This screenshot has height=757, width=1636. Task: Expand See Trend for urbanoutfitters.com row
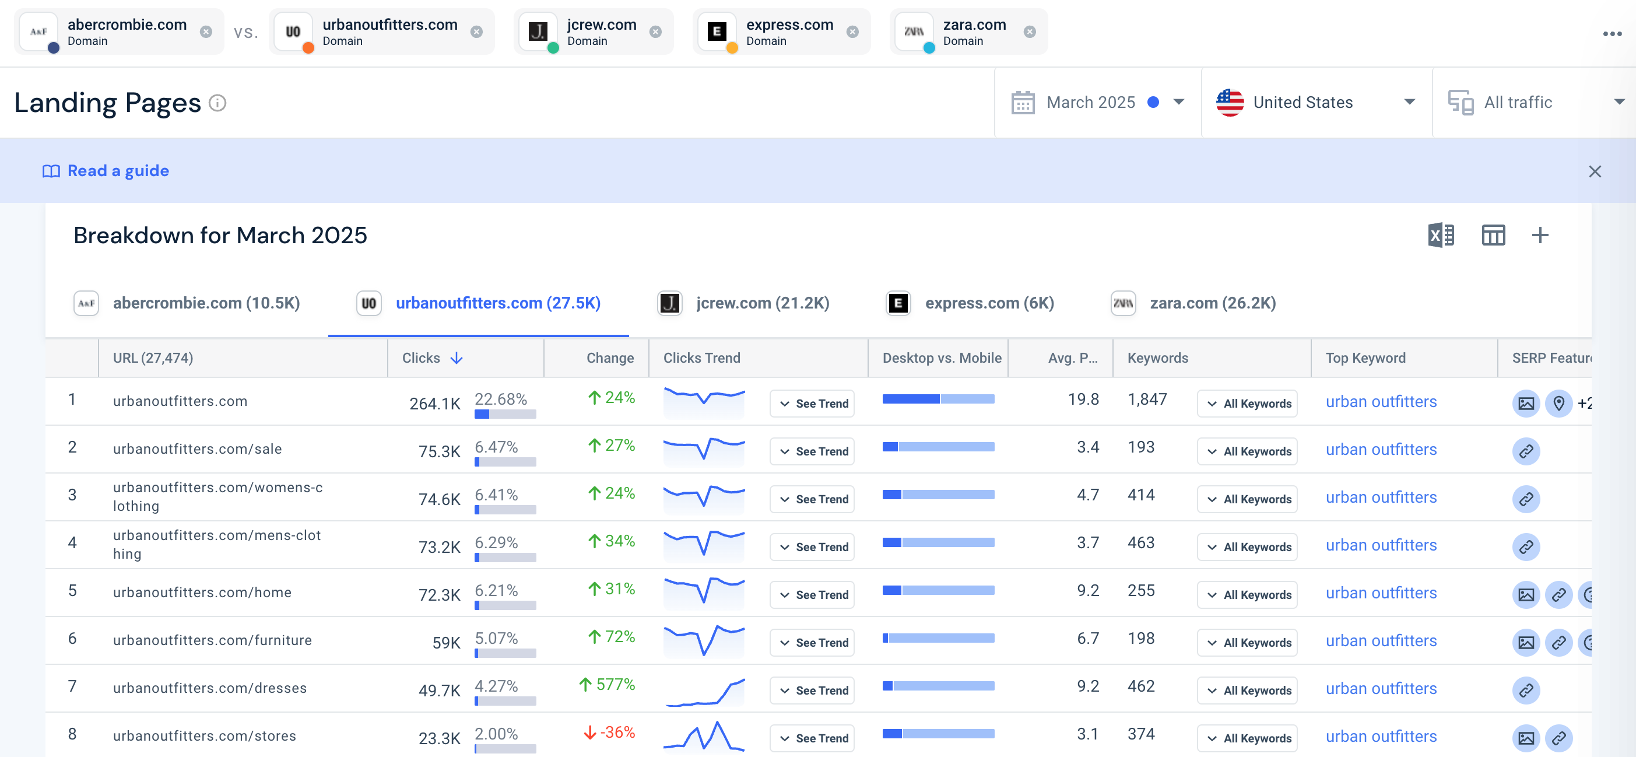point(812,404)
